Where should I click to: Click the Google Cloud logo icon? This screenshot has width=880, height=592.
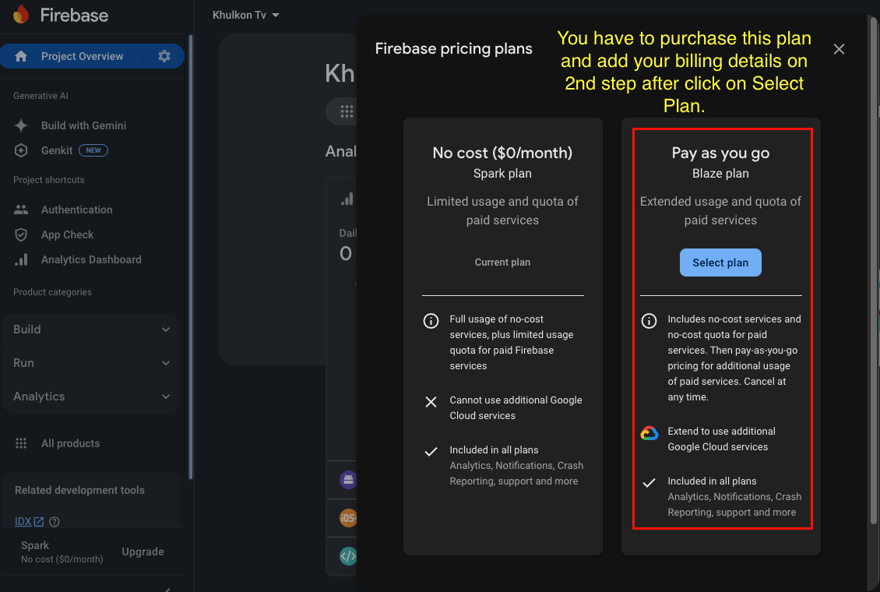coord(649,433)
